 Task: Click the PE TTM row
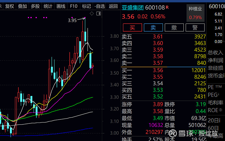point(215,87)
